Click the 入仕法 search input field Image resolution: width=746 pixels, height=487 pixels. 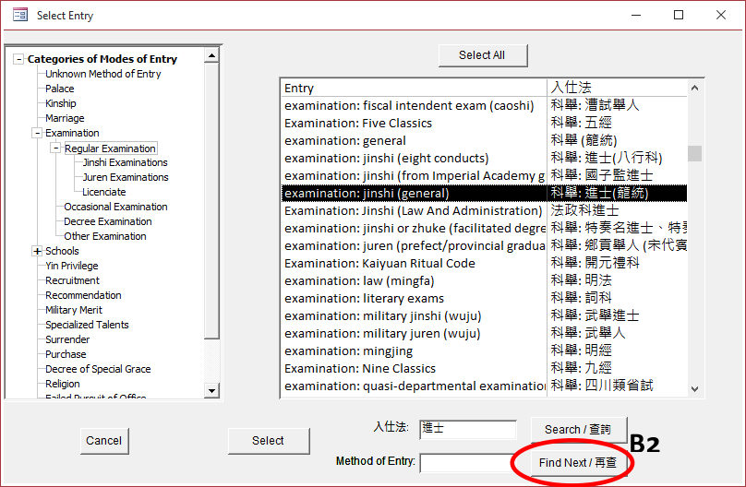467,429
